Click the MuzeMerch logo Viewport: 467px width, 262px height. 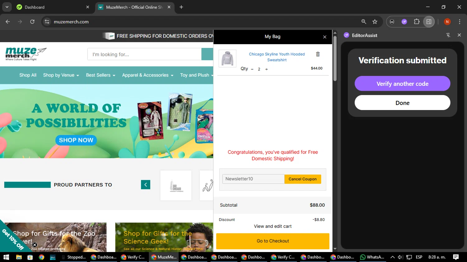26,54
